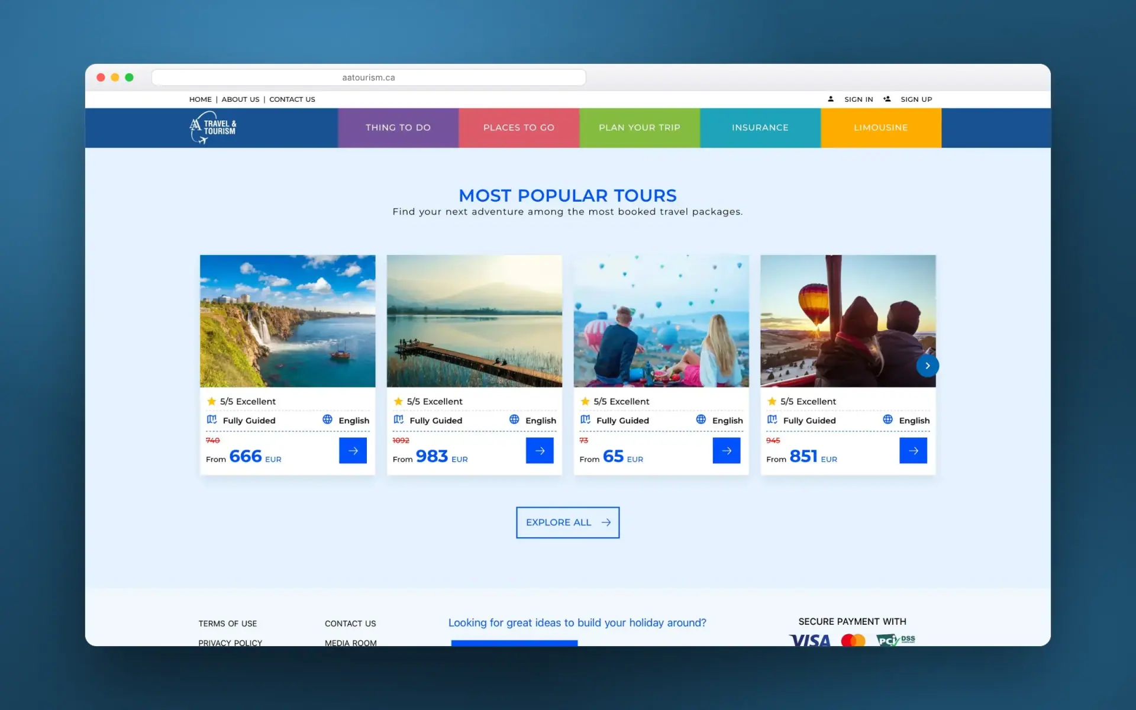Open the waterfall coast tour photo
This screenshot has height=710, width=1136.
pyautogui.click(x=288, y=321)
